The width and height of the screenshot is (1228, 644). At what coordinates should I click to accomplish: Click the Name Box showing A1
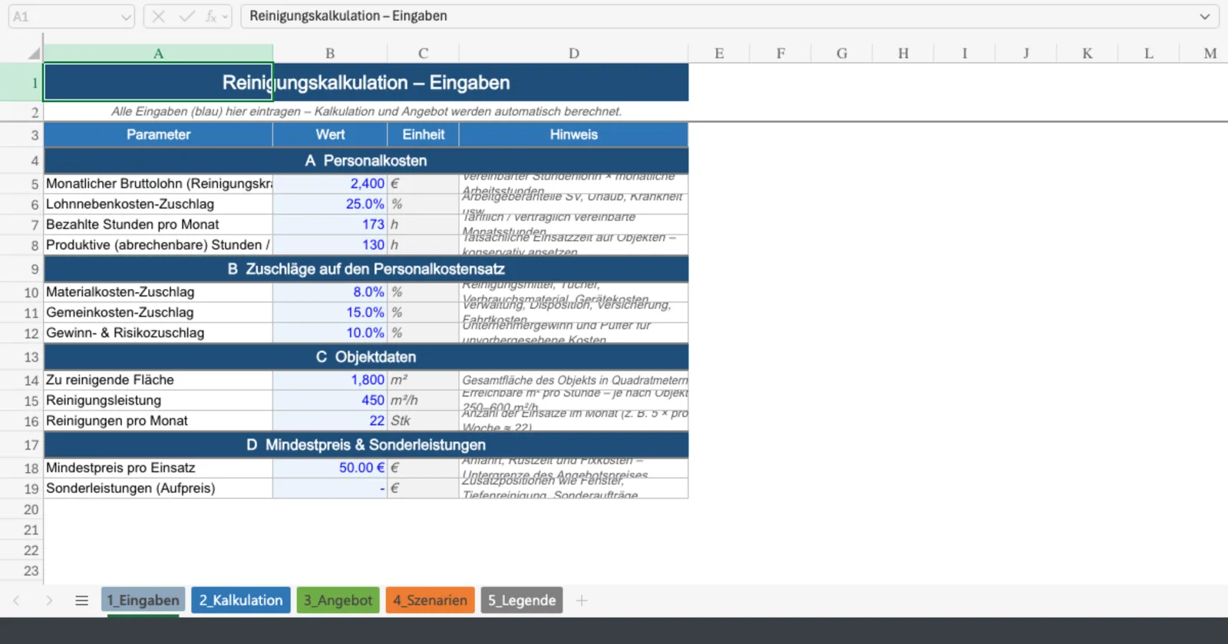pos(64,16)
